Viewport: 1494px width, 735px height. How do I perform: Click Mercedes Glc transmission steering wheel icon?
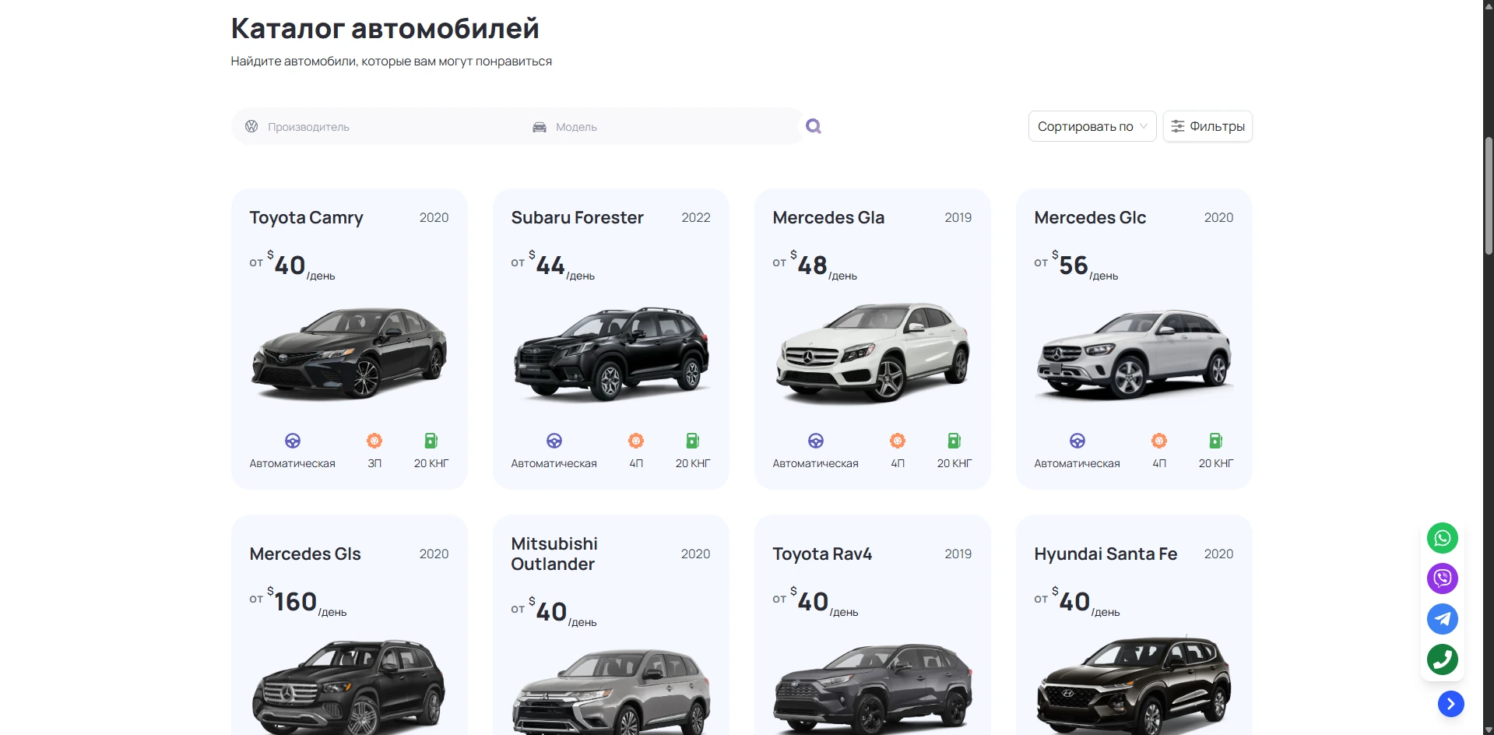[1077, 441]
